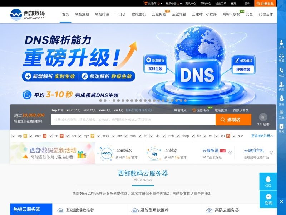This screenshot has height=215, width=286.
Task: Open the 域名注册 nav menu
Action: pos(82,14)
